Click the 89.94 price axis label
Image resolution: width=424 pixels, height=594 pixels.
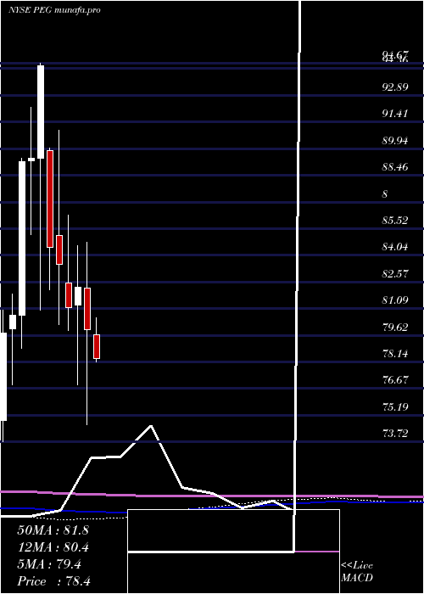coord(395,141)
